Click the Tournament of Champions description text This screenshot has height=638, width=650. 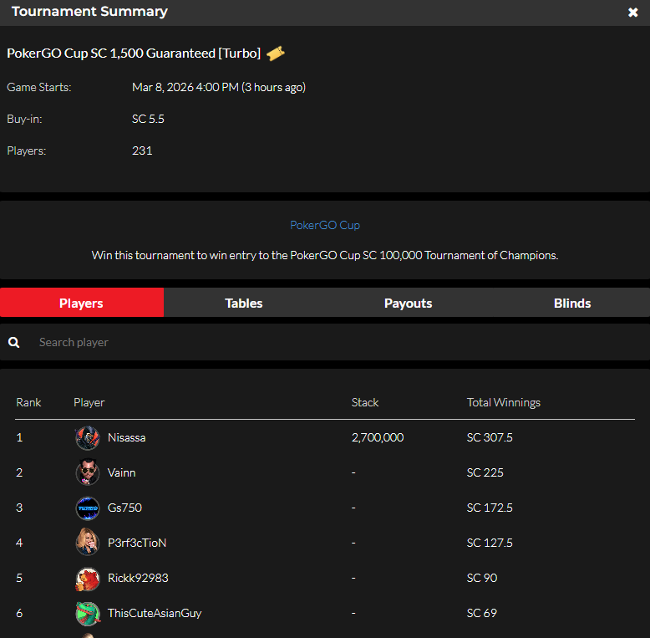coord(325,255)
